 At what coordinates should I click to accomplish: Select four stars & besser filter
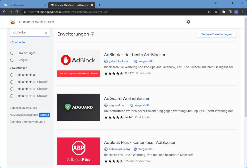(x=12, y=82)
